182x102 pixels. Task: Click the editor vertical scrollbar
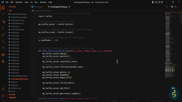click(181, 56)
